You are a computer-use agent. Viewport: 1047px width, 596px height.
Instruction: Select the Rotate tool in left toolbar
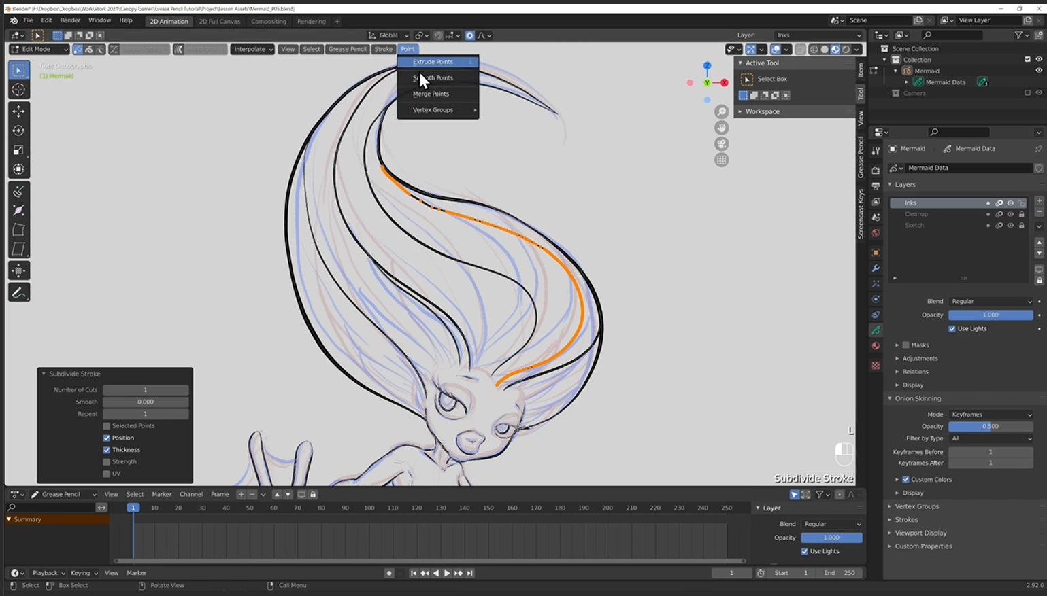(18, 130)
